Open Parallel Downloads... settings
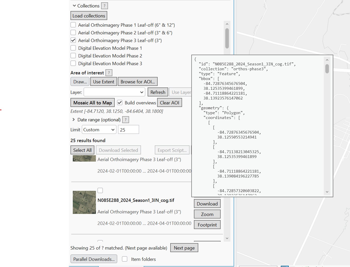This screenshot has width=350, height=267. [94, 259]
